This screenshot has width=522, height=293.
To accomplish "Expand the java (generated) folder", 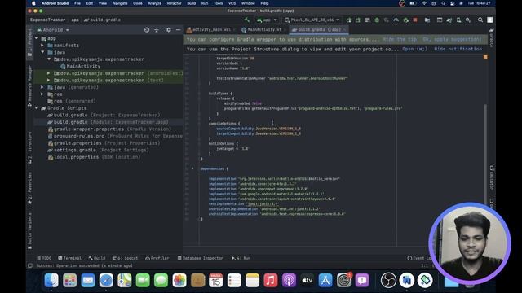I will coord(42,87).
